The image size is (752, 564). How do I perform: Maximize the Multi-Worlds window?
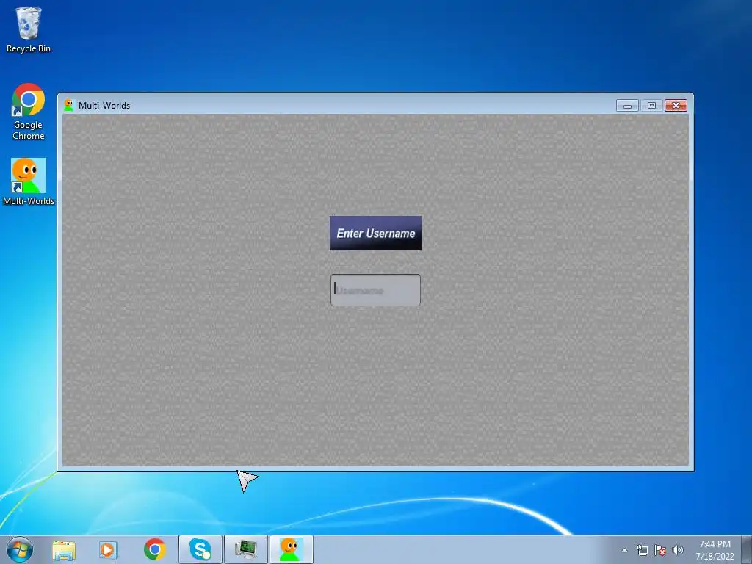[x=651, y=106]
